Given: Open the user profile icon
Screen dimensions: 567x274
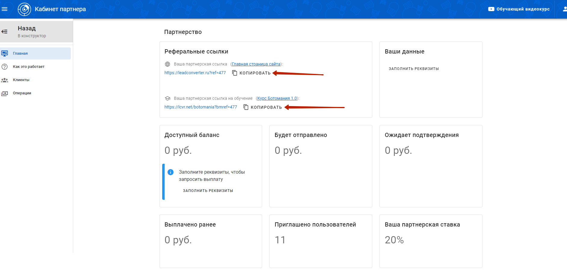Looking at the screenshot, I should 565,9.
